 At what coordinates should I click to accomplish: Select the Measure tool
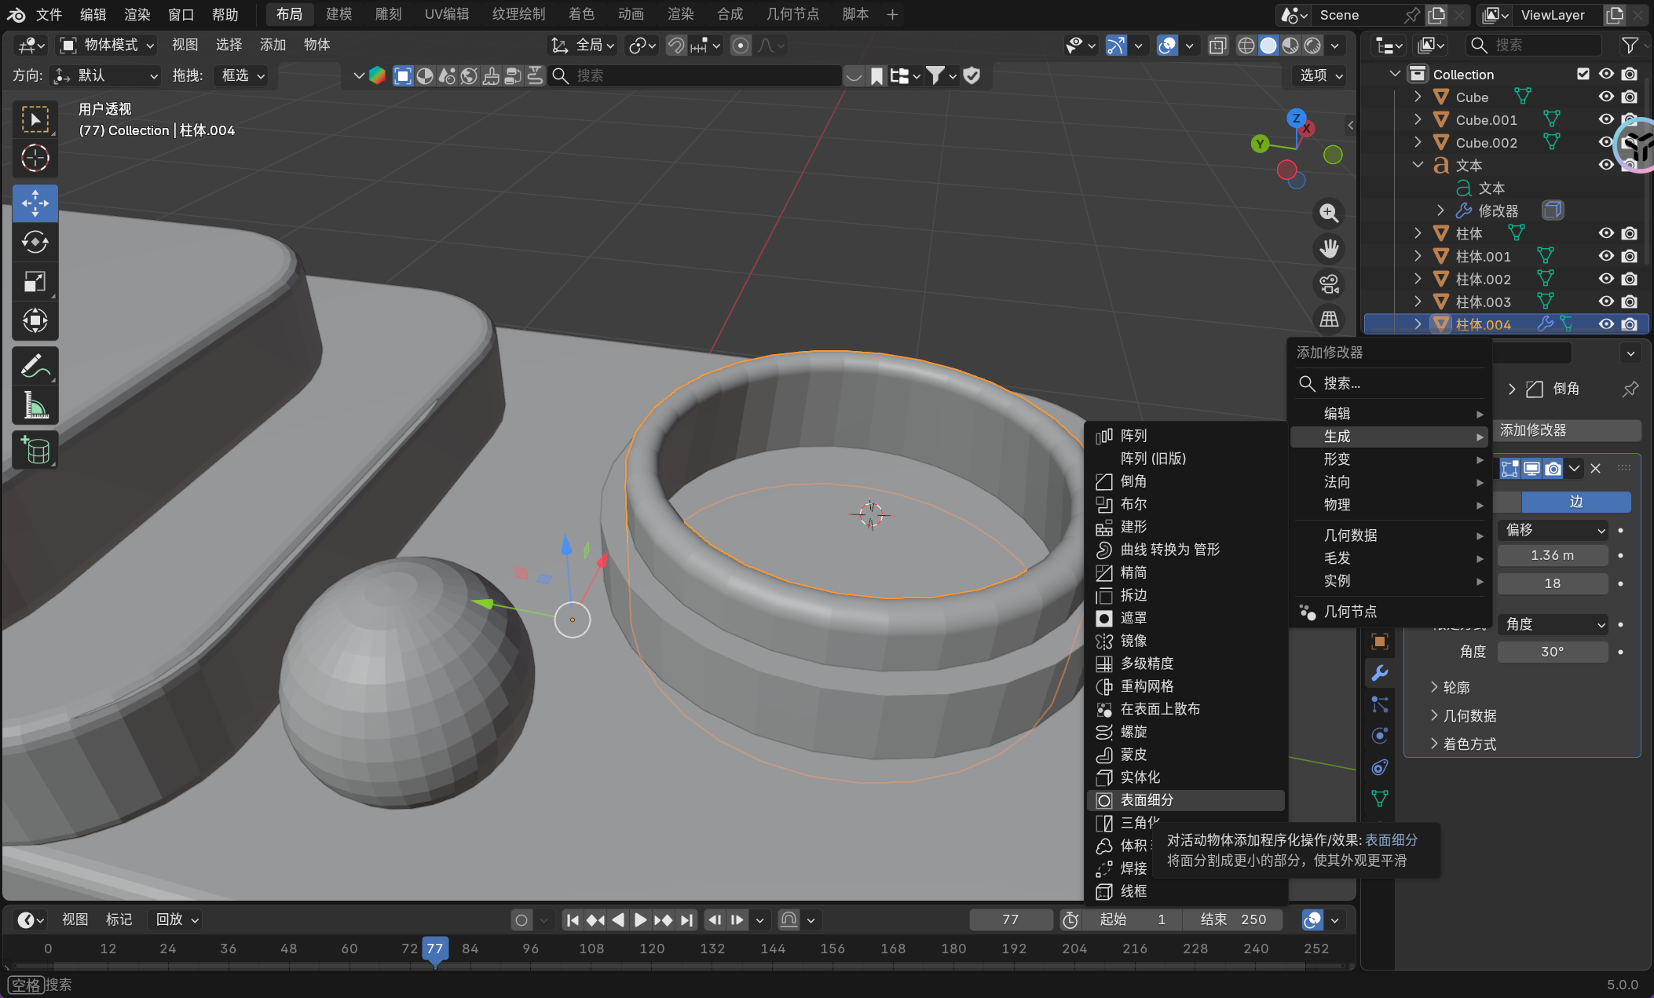pos(35,406)
